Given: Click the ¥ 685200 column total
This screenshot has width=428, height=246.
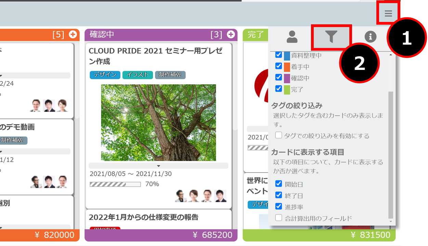Looking at the screenshot, I should 212,235.
